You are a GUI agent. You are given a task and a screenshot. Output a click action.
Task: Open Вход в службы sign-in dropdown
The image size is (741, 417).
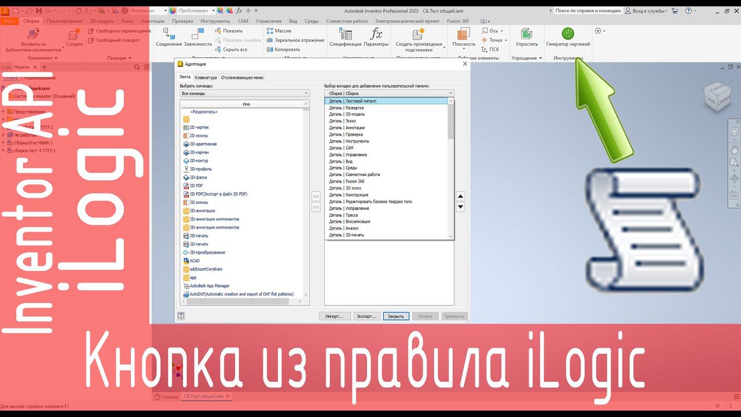coord(650,10)
